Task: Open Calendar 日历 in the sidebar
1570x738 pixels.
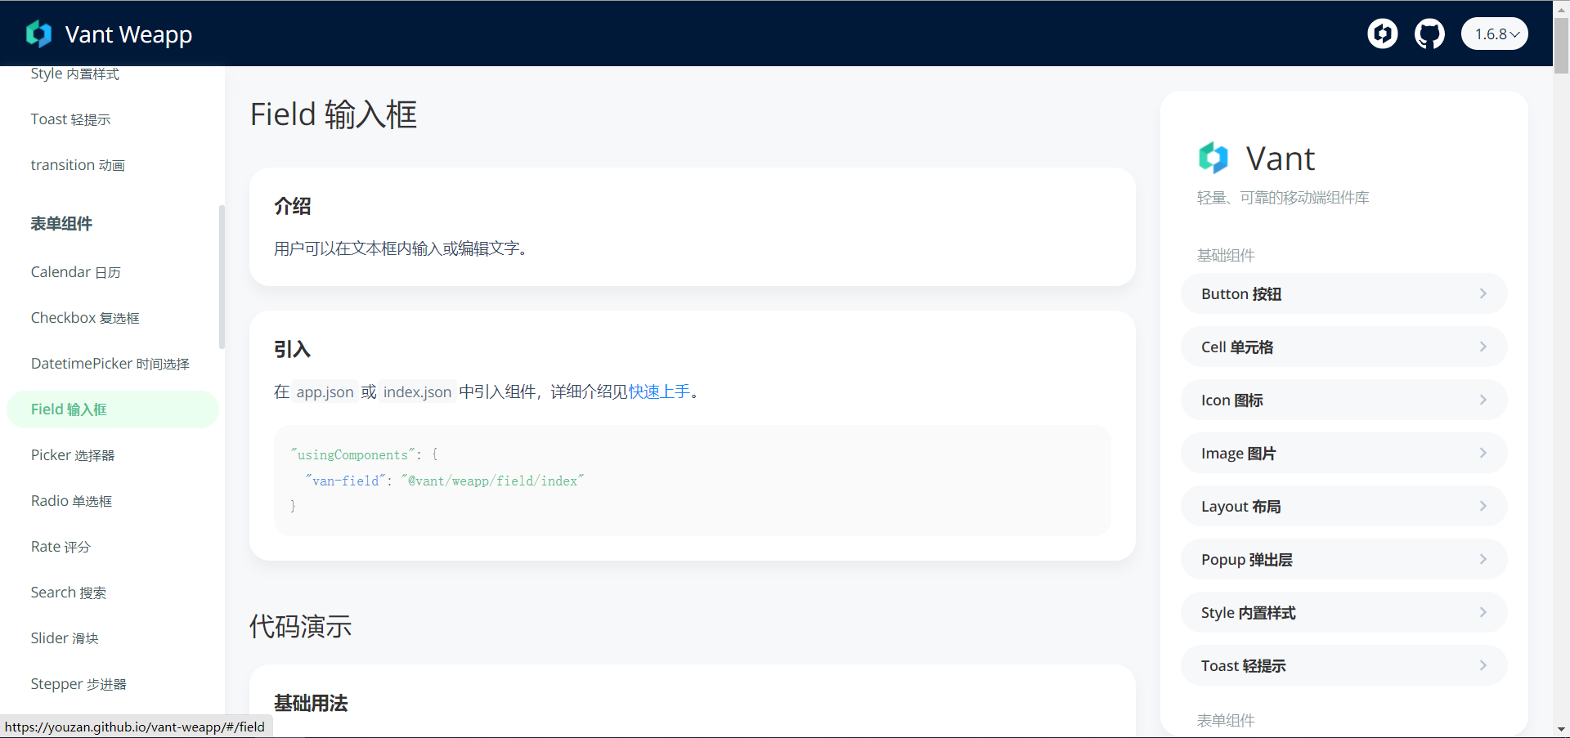Action: [x=75, y=271]
